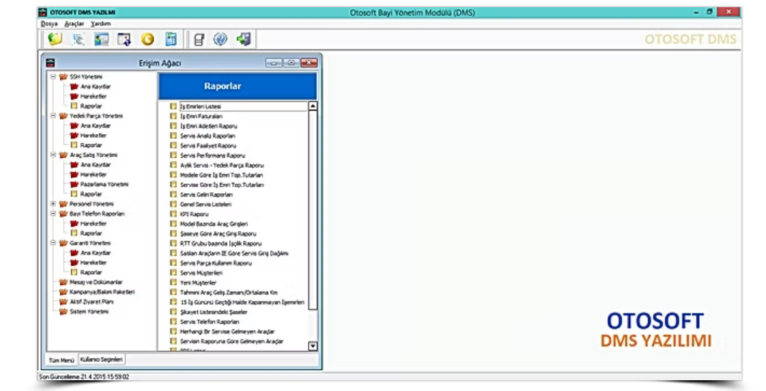Expand the Personel Yönetimi tree node
This screenshot has width=766, height=391.
[x=53, y=204]
